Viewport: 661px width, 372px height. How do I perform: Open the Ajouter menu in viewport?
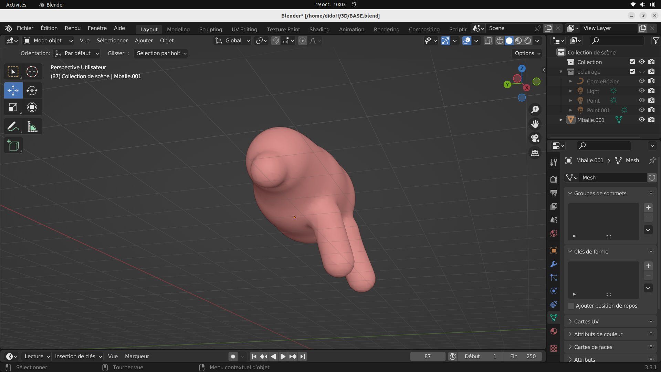tap(144, 41)
